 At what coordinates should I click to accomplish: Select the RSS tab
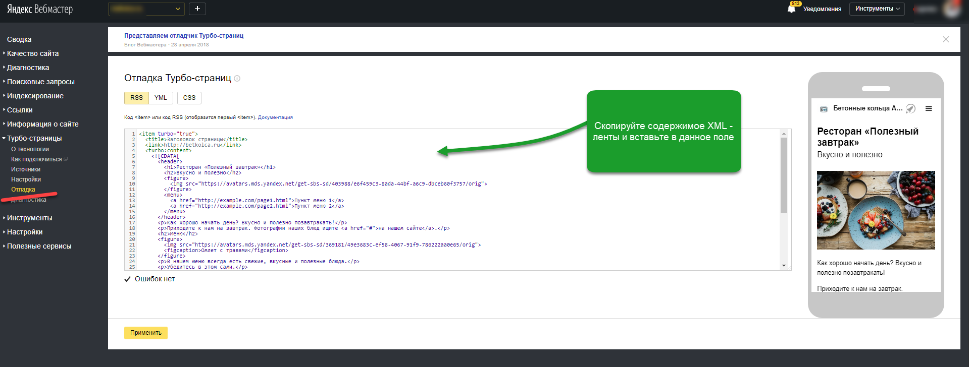[136, 98]
